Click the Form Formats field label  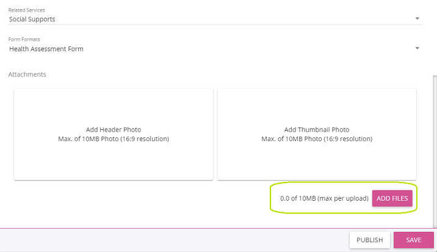pyautogui.click(x=25, y=40)
